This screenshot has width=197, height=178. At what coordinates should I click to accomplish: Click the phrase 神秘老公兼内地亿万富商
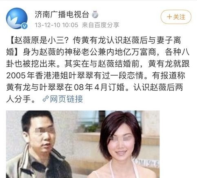click(110, 52)
